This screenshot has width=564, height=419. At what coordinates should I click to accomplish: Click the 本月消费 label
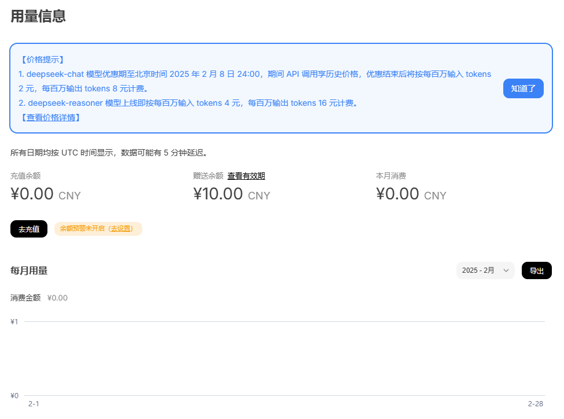[x=391, y=176]
